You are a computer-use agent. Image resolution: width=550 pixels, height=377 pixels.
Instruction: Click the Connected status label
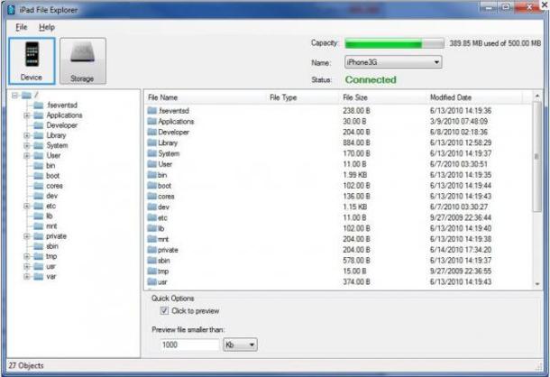coord(371,79)
